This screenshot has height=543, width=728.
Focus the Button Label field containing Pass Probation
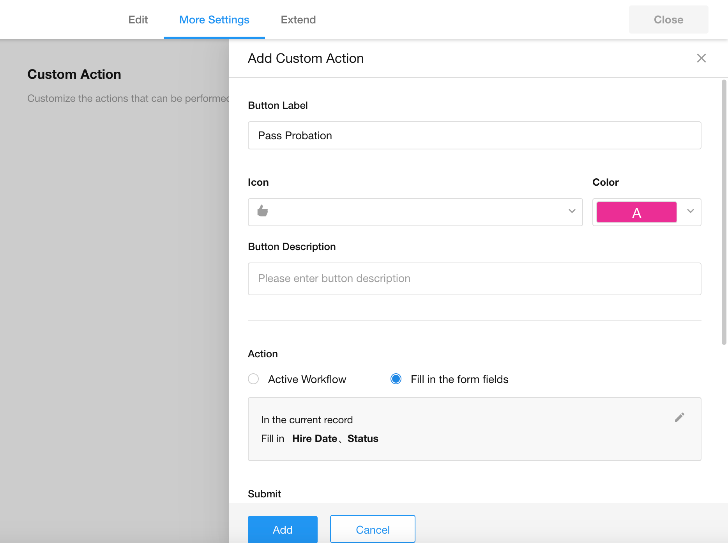click(x=474, y=136)
